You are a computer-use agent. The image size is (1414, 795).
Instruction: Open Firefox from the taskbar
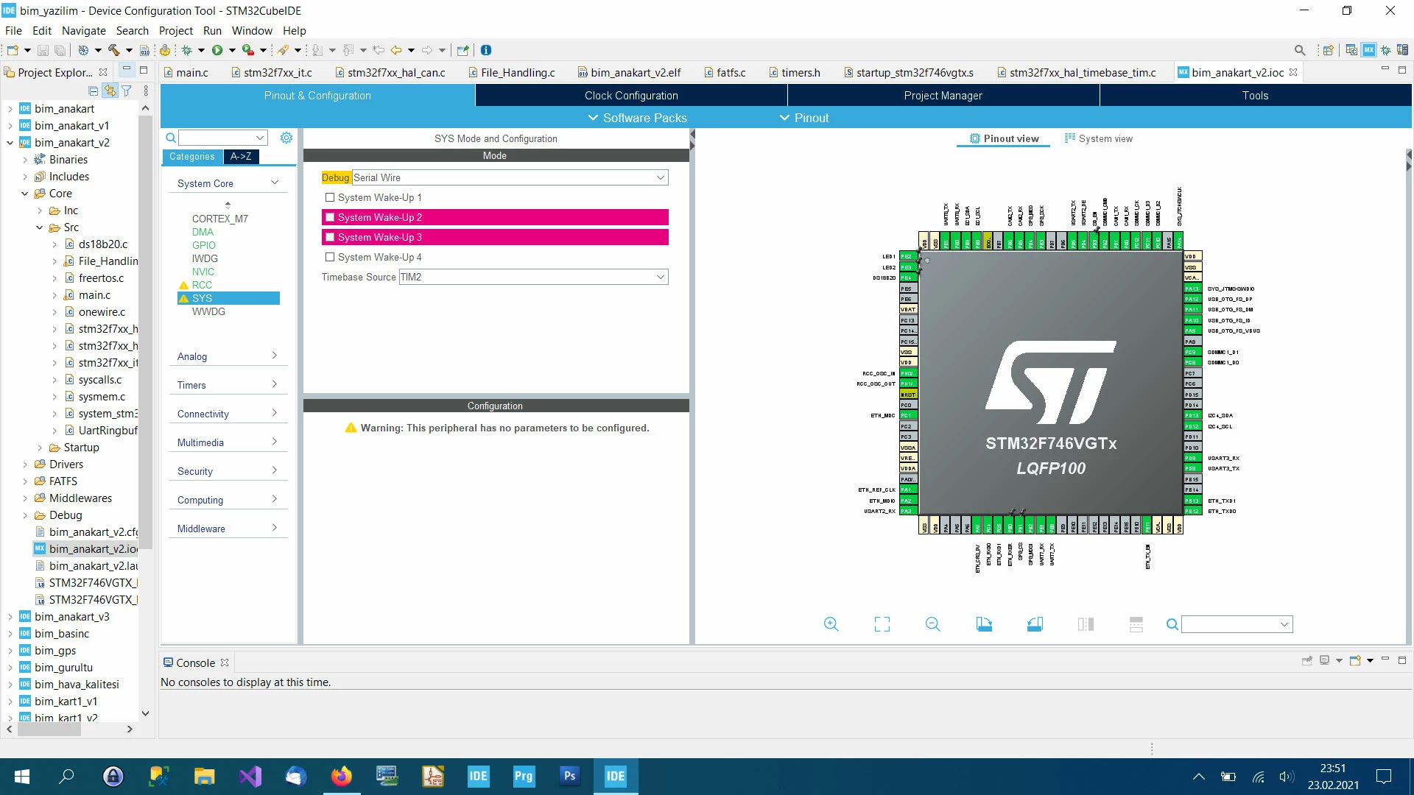click(341, 777)
